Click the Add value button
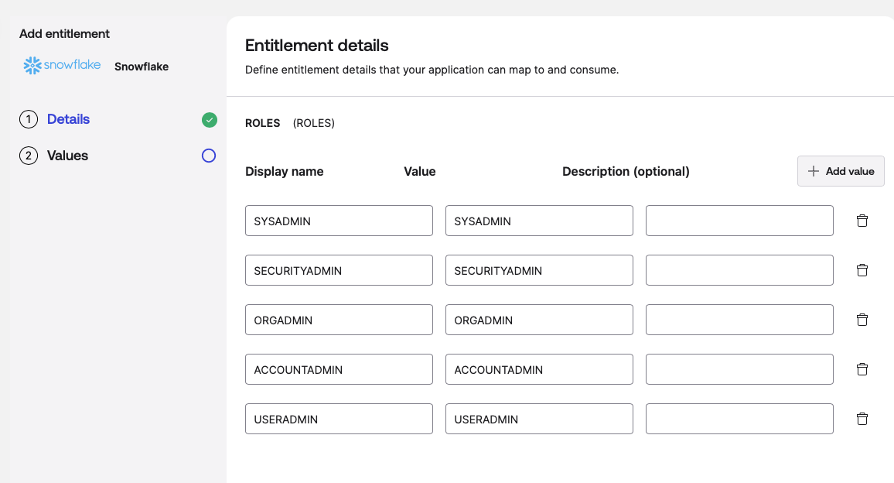894x483 pixels. coord(841,171)
